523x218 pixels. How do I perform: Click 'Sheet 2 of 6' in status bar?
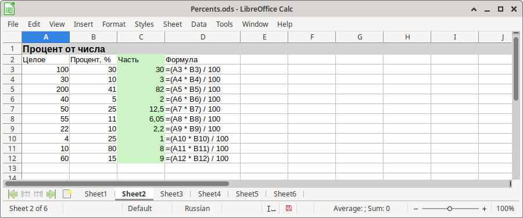[x=28, y=209]
